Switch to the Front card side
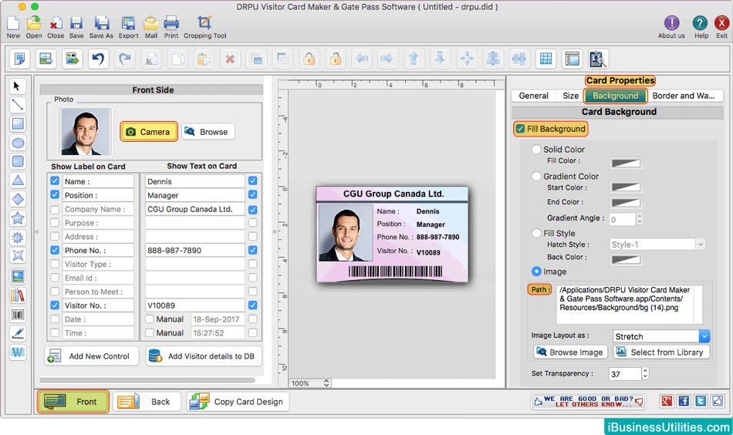 (x=73, y=401)
